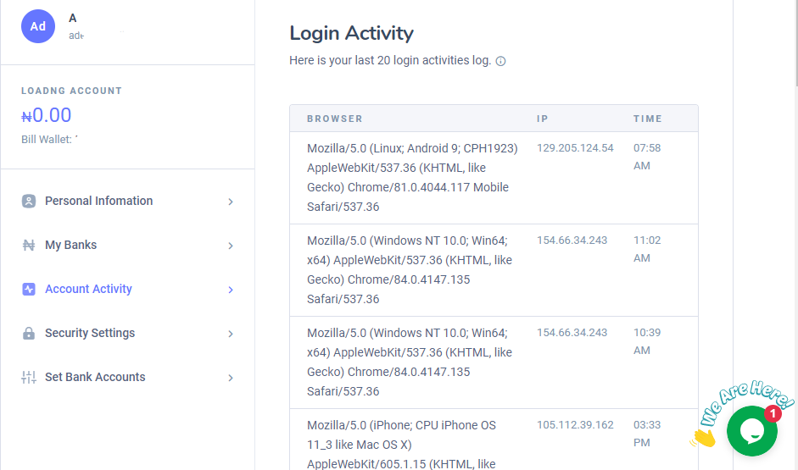Click the Bill Wallet label

47,139
